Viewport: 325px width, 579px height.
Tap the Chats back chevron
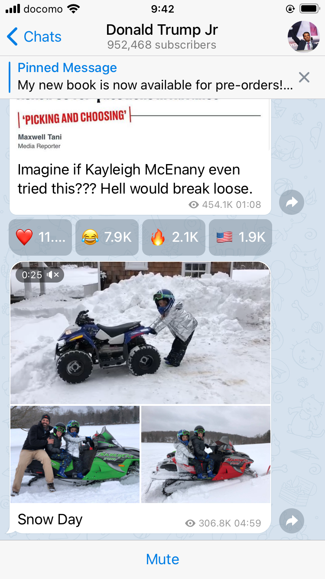(13, 36)
